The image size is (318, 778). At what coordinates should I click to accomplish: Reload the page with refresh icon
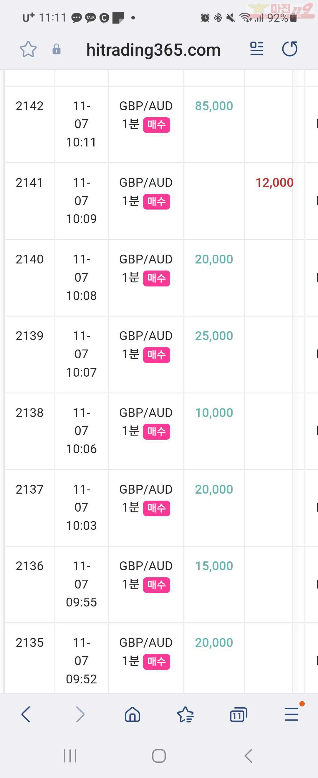click(290, 49)
